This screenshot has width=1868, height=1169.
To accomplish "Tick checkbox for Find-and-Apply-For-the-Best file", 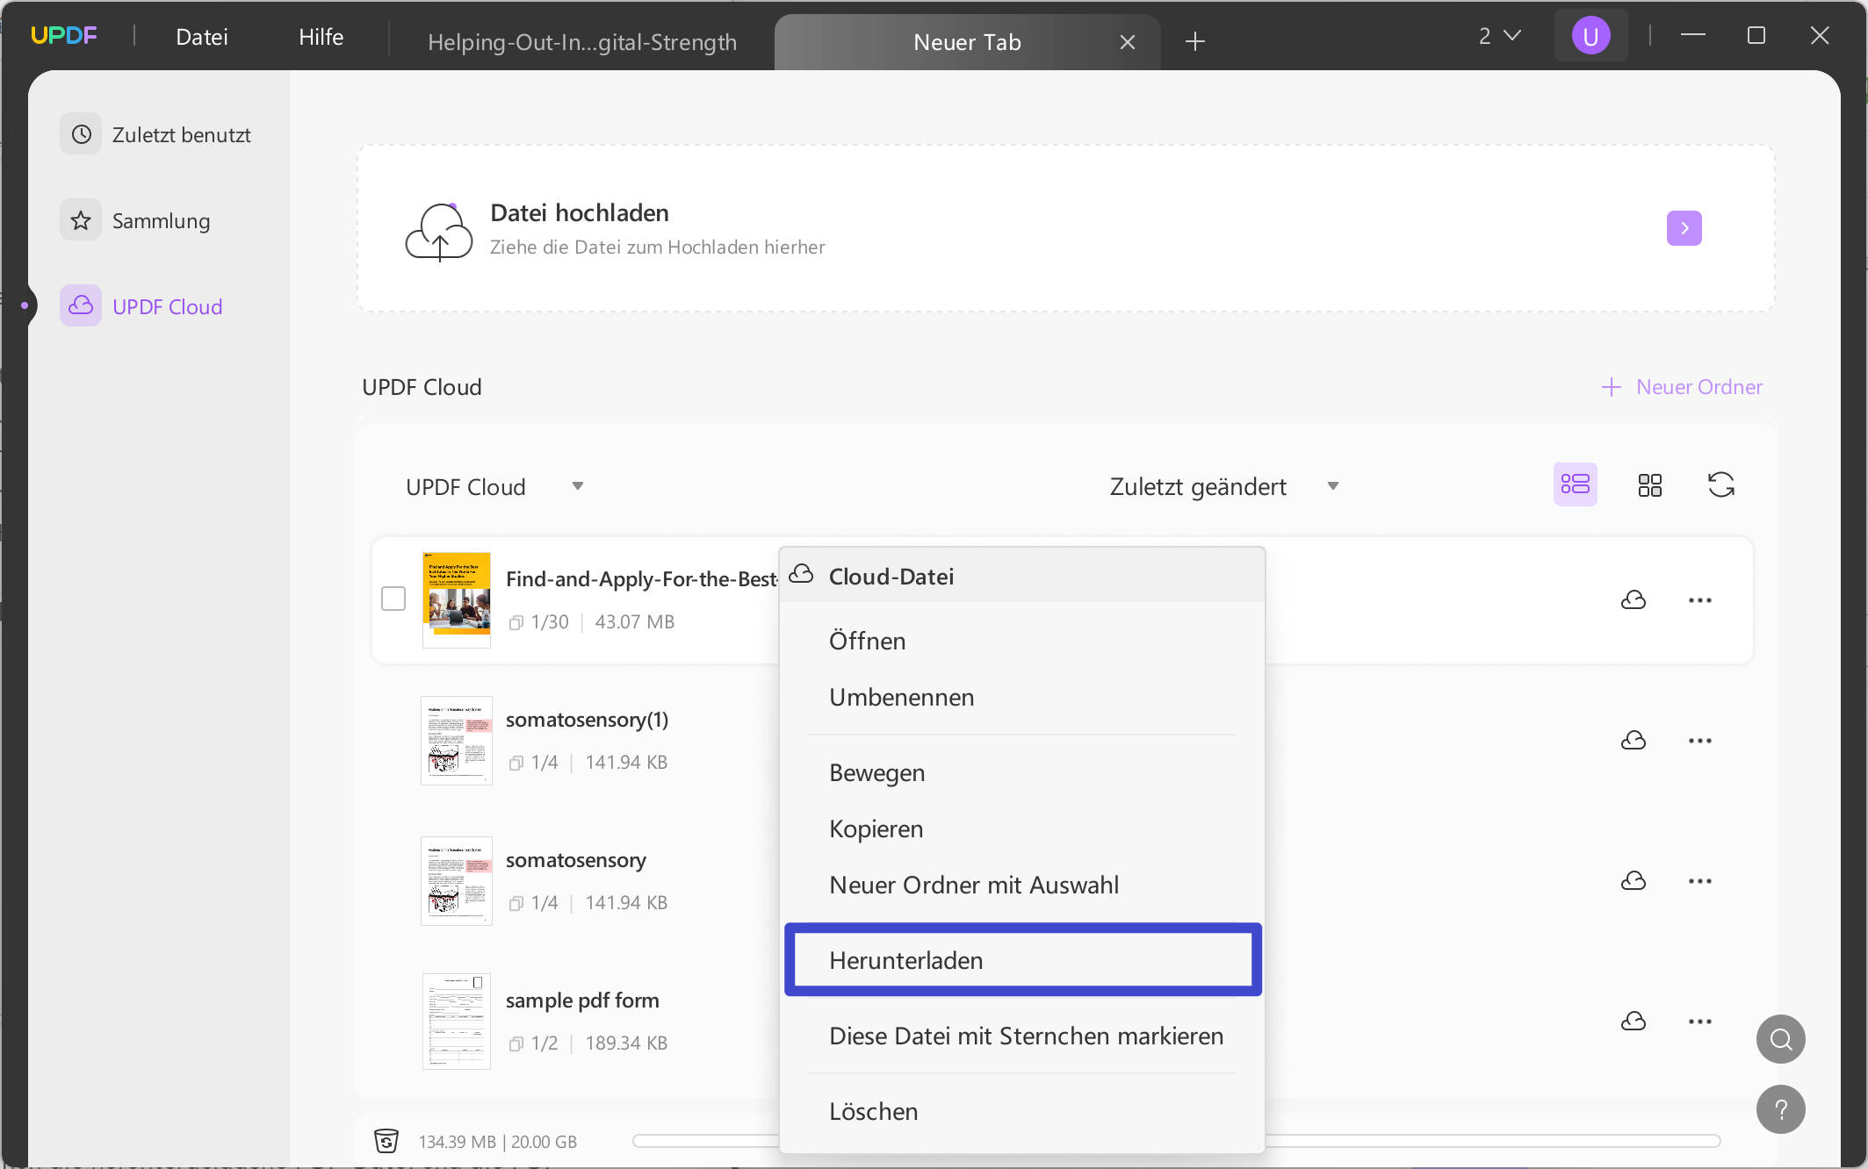I will 393,599.
